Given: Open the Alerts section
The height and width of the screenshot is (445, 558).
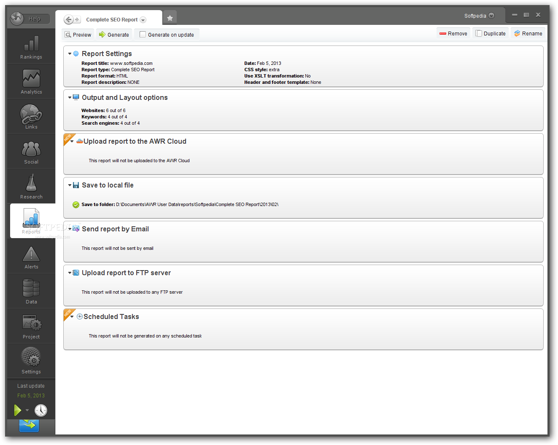Looking at the screenshot, I should 31,257.
